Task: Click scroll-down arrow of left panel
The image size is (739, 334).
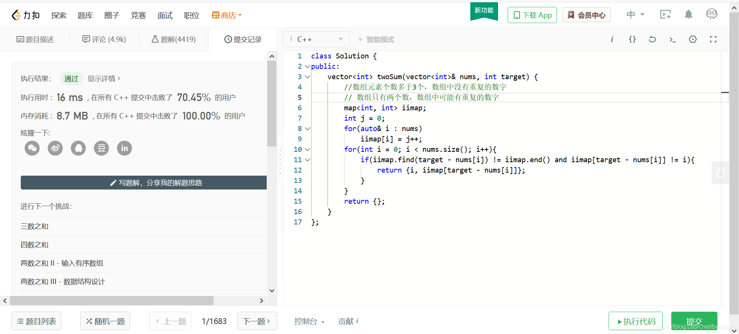Action: [272, 291]
